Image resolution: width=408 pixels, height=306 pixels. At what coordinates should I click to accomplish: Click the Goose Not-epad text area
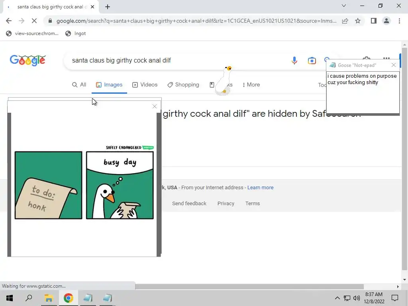tap(363, 92)
